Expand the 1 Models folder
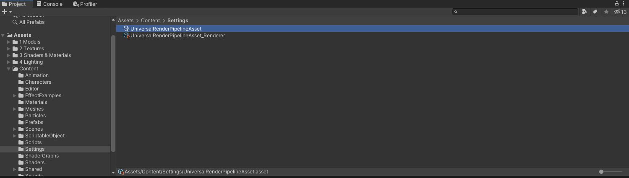Viewport: 629px width, 178px height. pyautogui.click(x=9, y=42)
